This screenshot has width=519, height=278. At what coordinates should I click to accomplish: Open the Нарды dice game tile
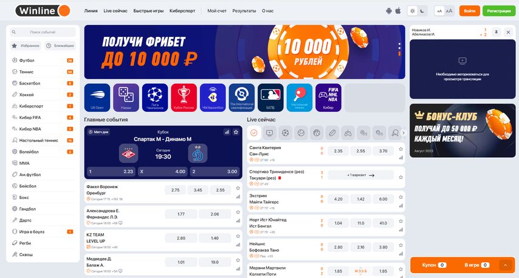126,98
